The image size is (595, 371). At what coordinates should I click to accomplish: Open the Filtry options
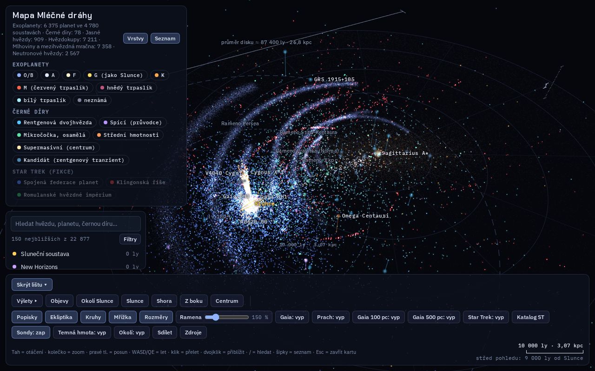[x=130, y=239]
